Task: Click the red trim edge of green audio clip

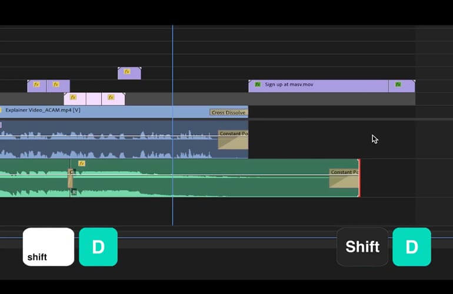Action: pyautogui.click(x=359, y=178)
